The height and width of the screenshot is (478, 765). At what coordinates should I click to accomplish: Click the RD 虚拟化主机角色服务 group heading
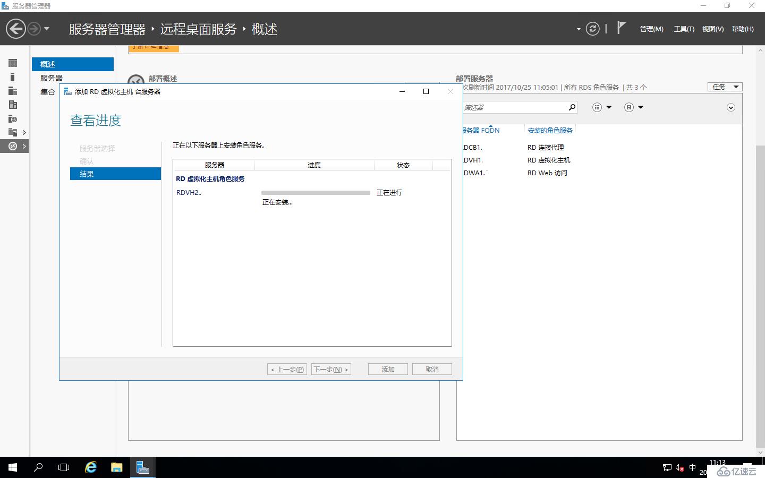pos(210,179)
